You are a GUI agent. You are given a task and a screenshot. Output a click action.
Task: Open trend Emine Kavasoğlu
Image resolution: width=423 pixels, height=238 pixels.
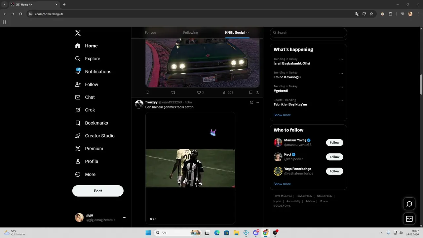[287, 77]
